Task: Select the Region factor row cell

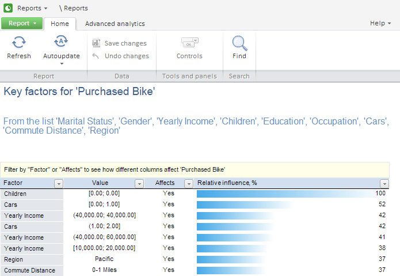Action: click(x=32, y=259)
